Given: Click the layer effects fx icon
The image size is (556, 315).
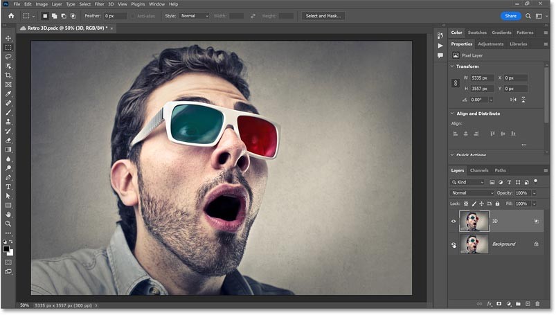Looking at the screenshot, I should (489, 303).
